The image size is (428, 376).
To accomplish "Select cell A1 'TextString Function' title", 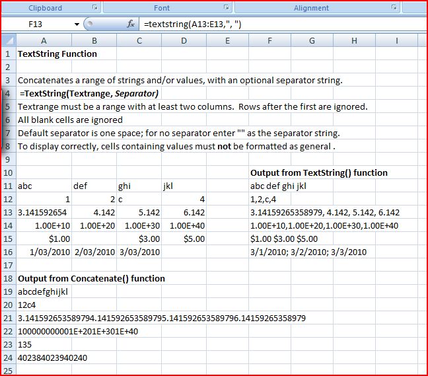I will [43, 54].
